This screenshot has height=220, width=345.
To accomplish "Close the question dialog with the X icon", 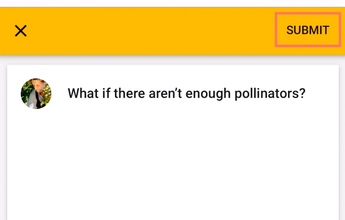I will (x=21, y=31).
